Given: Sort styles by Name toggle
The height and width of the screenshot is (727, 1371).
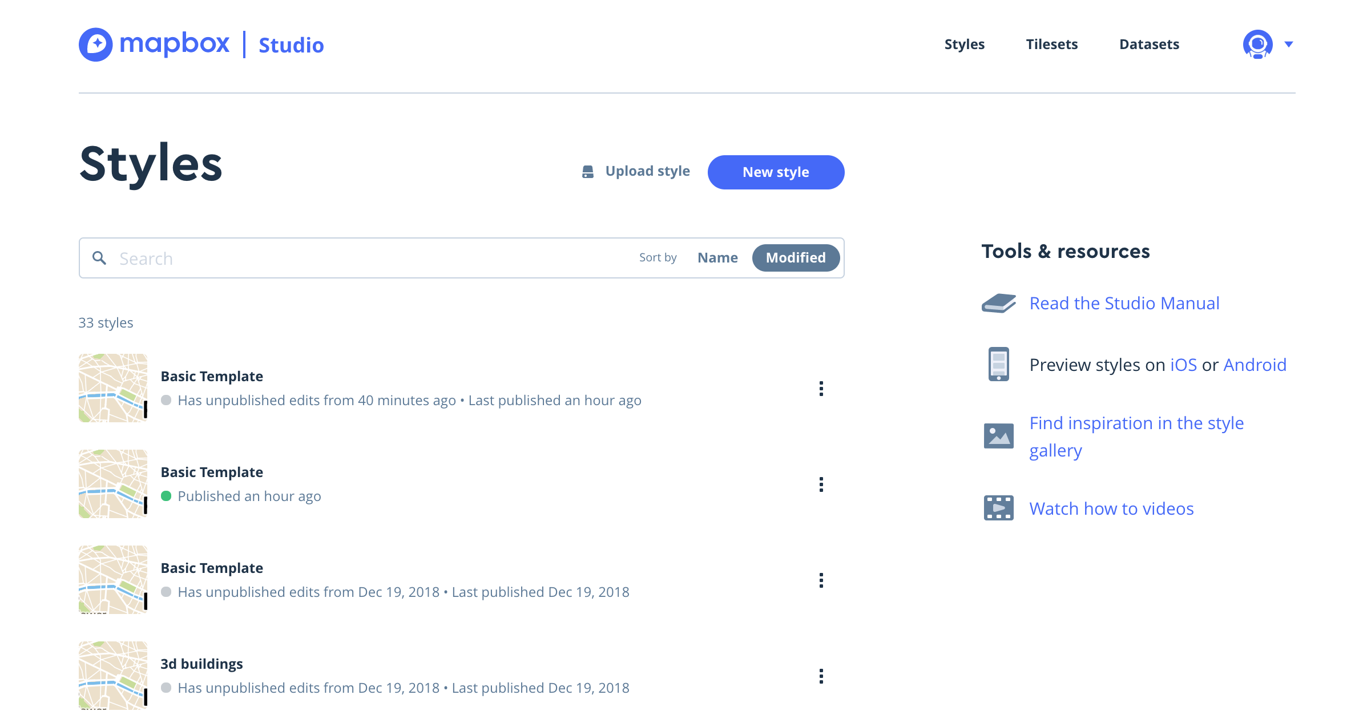Looking at the screenshot, I should 717,257.
